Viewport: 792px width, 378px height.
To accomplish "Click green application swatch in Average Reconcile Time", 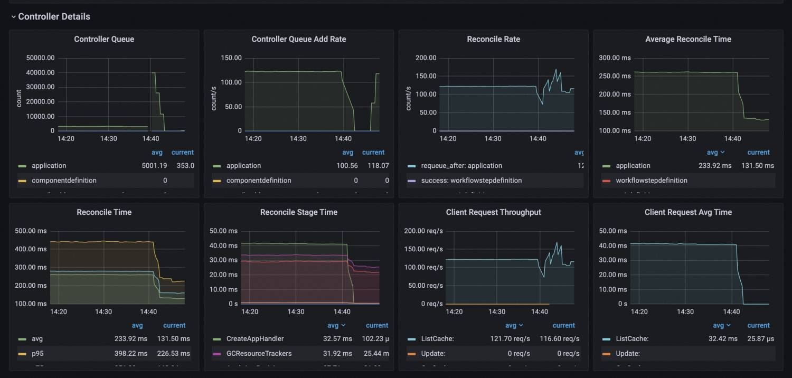I will tap(606, 166).
